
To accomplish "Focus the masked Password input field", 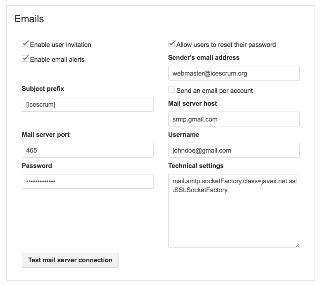I will click(87, 181).
